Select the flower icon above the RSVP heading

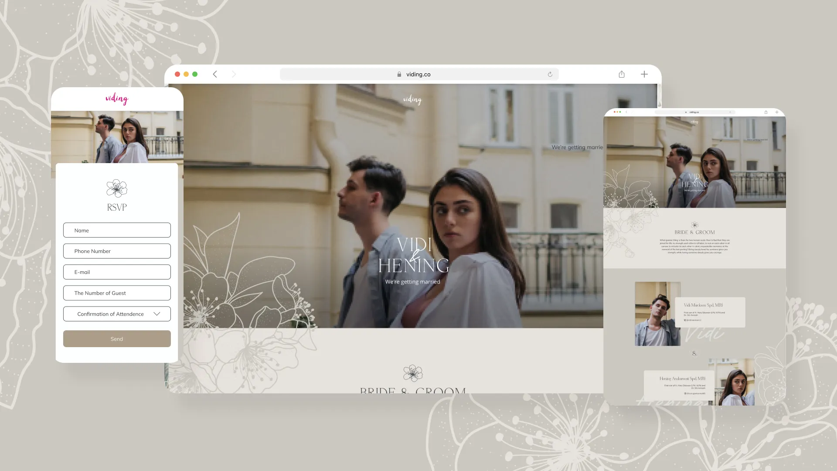(x=117, y=189)
